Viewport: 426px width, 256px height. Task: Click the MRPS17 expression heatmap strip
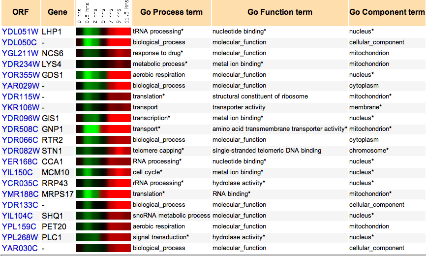click(x=103, y=194)
